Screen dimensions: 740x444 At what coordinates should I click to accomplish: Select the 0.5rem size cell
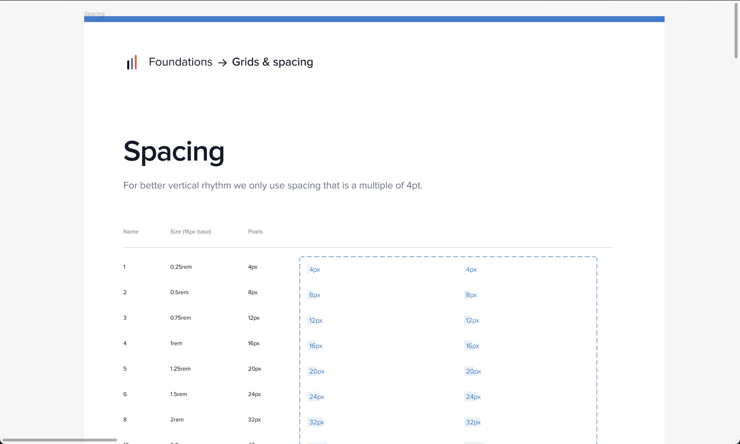tap(179, 292)
